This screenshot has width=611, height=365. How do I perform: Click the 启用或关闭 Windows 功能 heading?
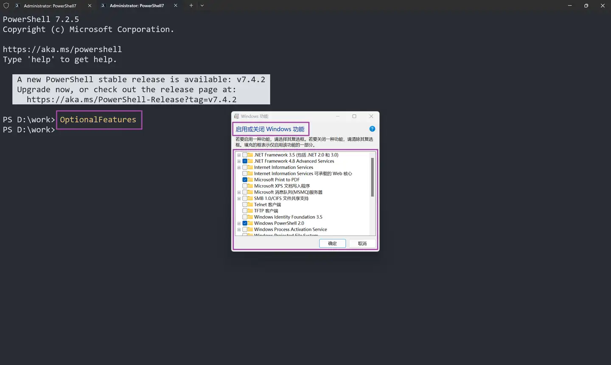point(270,129)
